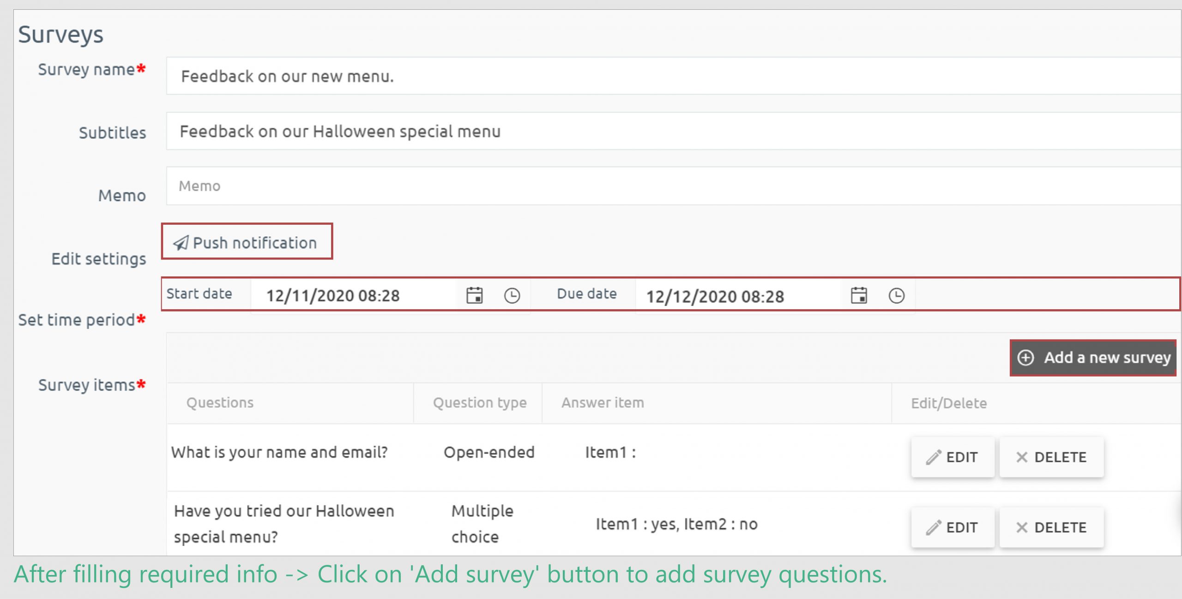Image resolution: width=1182 pixels, height=599 pixels.
Task: Select the 'Item1 :' answer cell
Action: [x=610, y=452]
